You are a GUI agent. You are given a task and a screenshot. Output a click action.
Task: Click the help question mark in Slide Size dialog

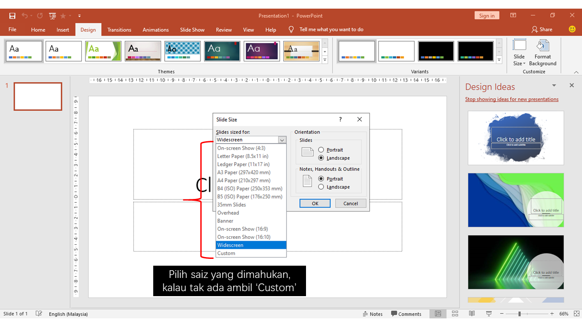click(340, 119)
